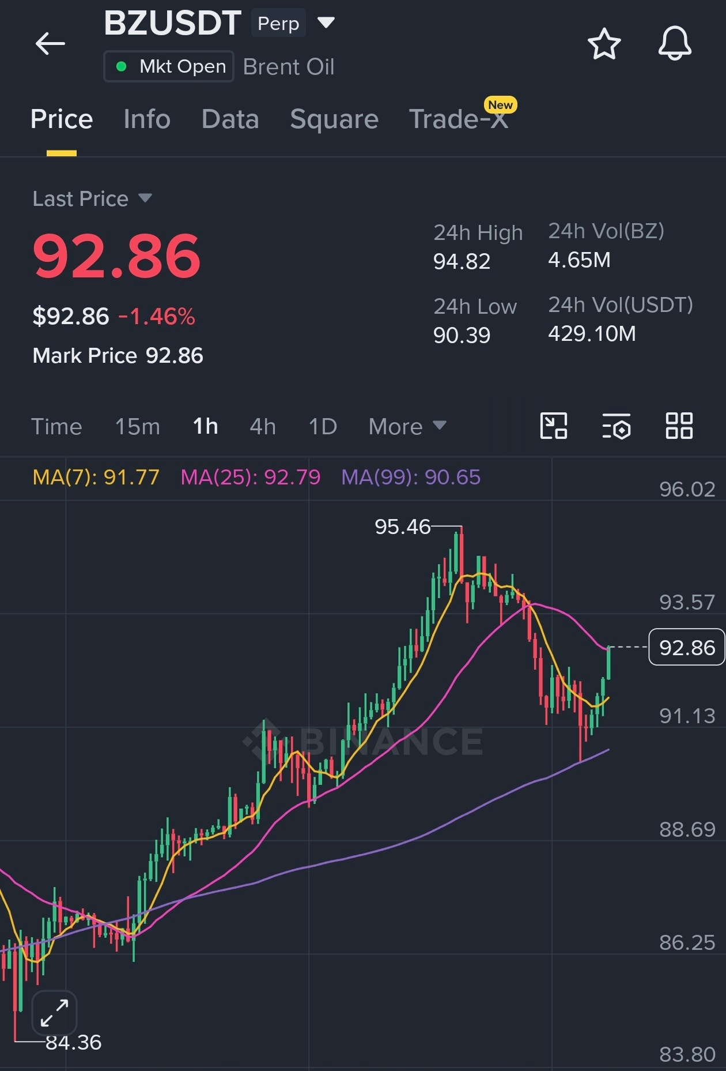The image size is (726, 1071).
Task: Tap the MA(25): 92.79 indicator label
Action: coord(250,477)
